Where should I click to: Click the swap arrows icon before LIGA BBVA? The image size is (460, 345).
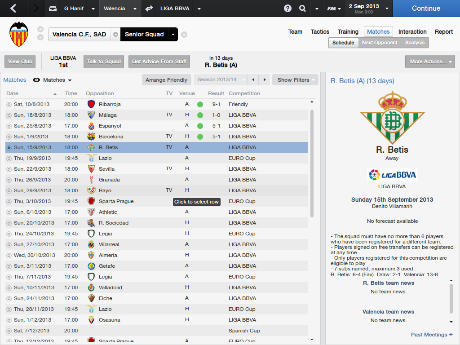149,8
